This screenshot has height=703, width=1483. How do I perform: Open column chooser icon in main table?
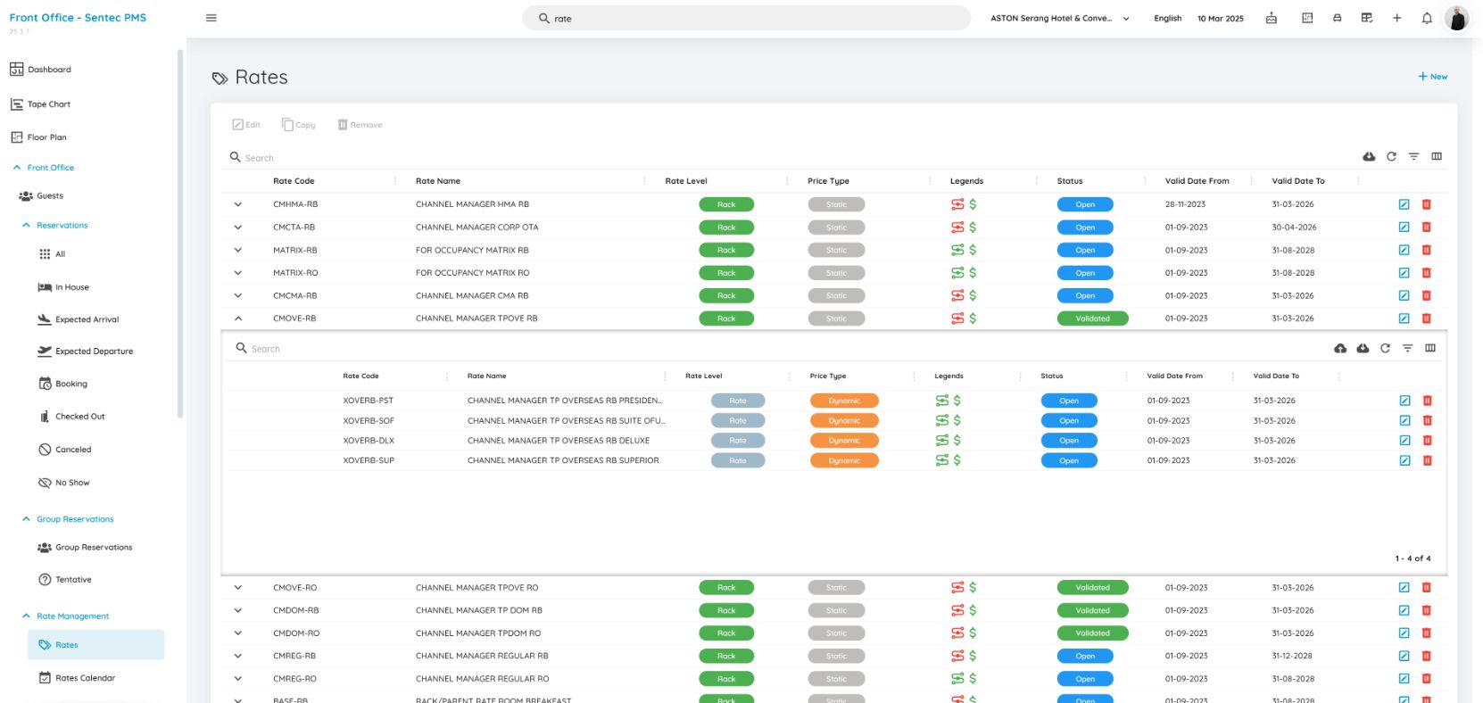coord(1437,157)
